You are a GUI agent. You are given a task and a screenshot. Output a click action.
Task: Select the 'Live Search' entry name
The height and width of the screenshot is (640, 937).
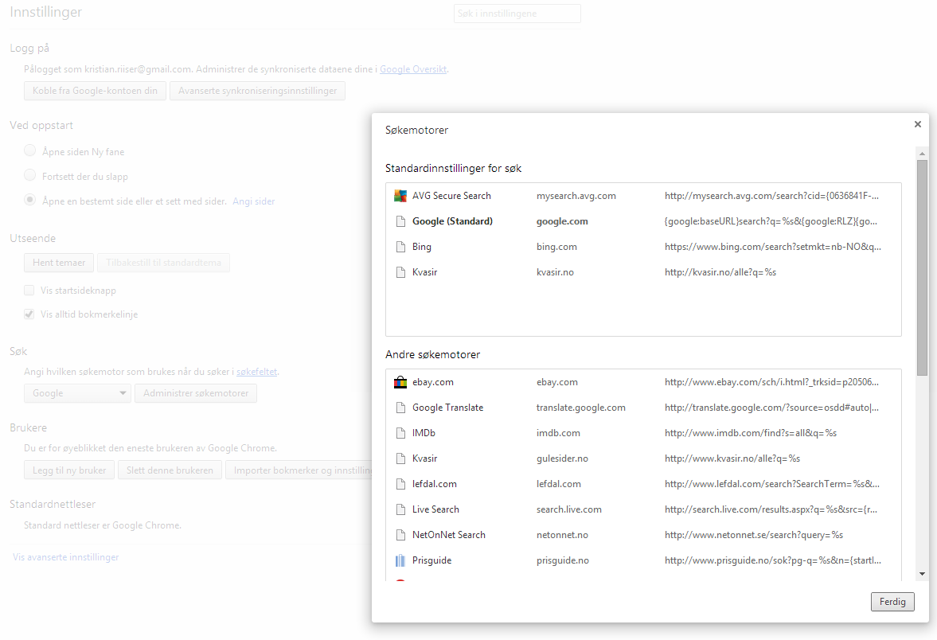(x=435, y=509)
